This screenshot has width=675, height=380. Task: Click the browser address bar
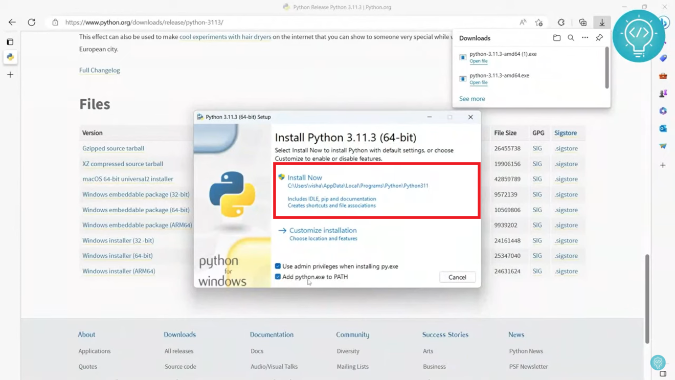tap(205, 22)
